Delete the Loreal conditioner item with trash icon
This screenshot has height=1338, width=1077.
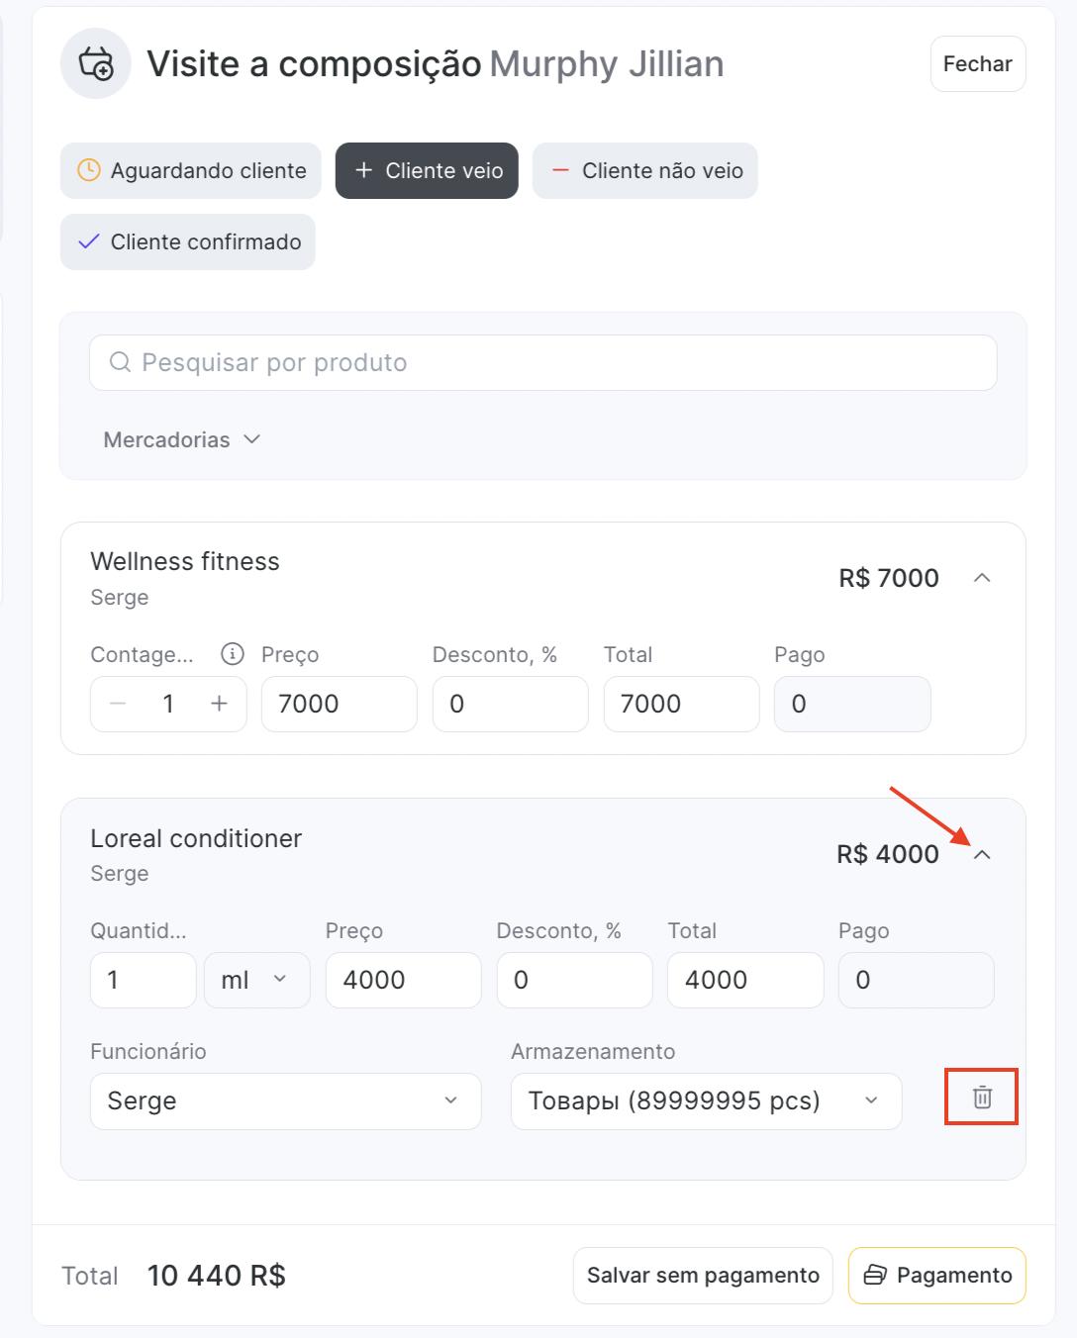pos(982,1097)
